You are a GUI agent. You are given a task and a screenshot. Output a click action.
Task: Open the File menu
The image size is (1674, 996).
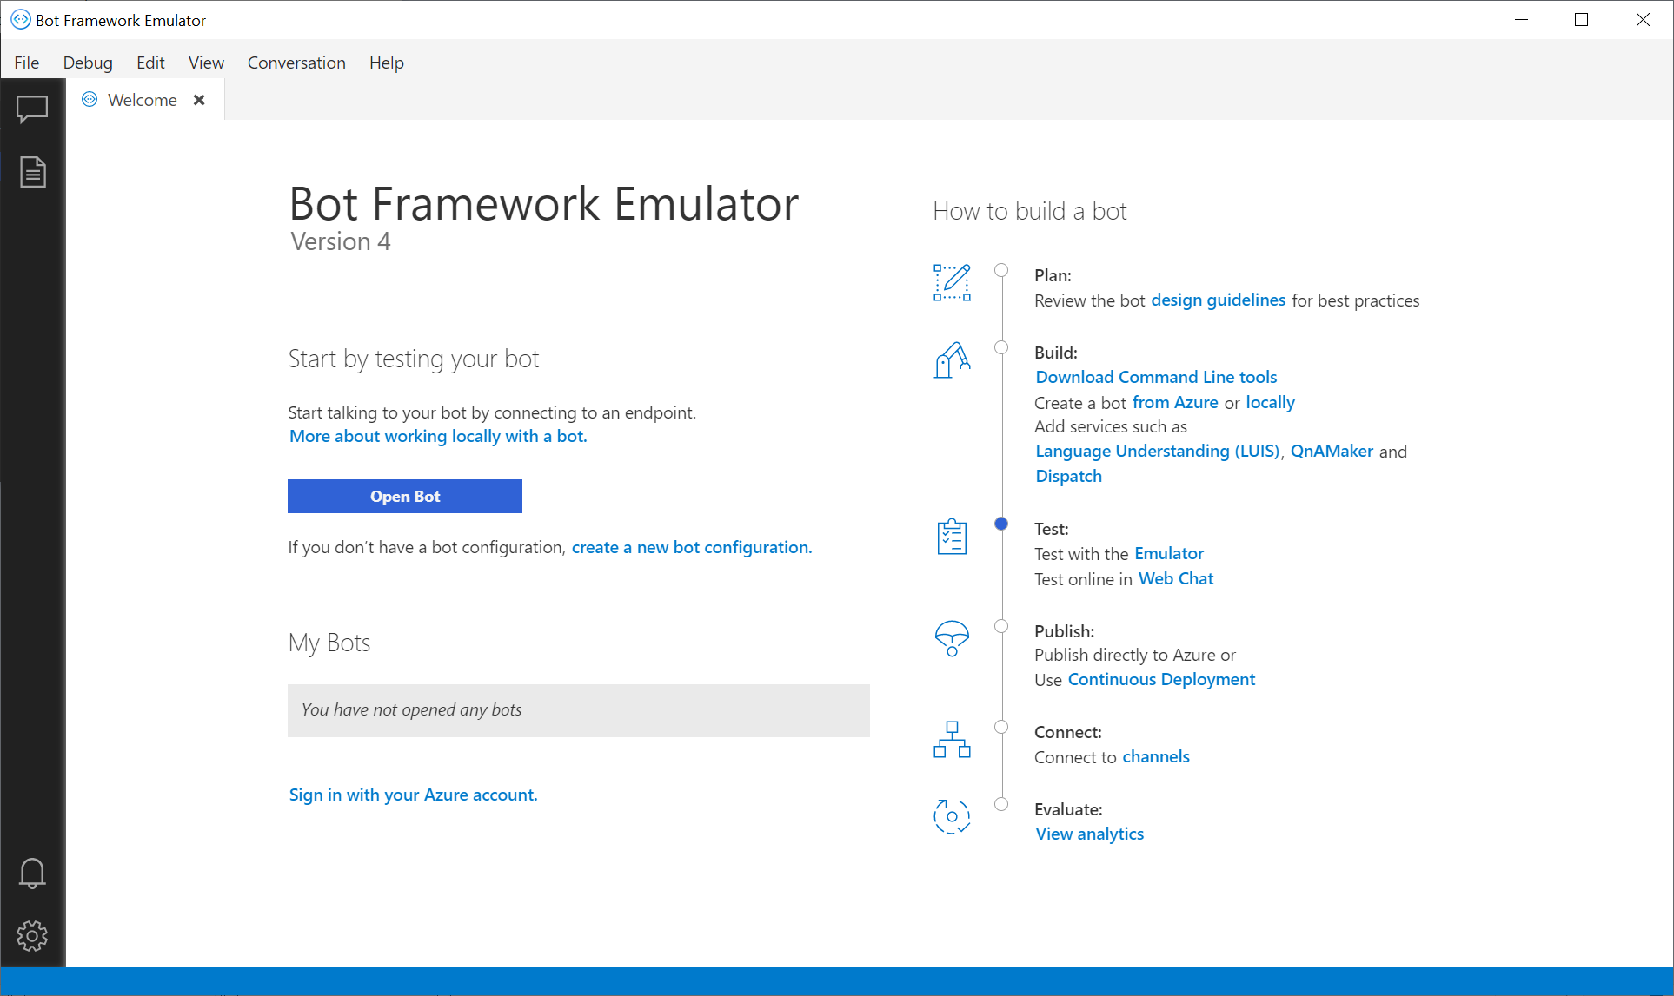click(x=26, y=62)
